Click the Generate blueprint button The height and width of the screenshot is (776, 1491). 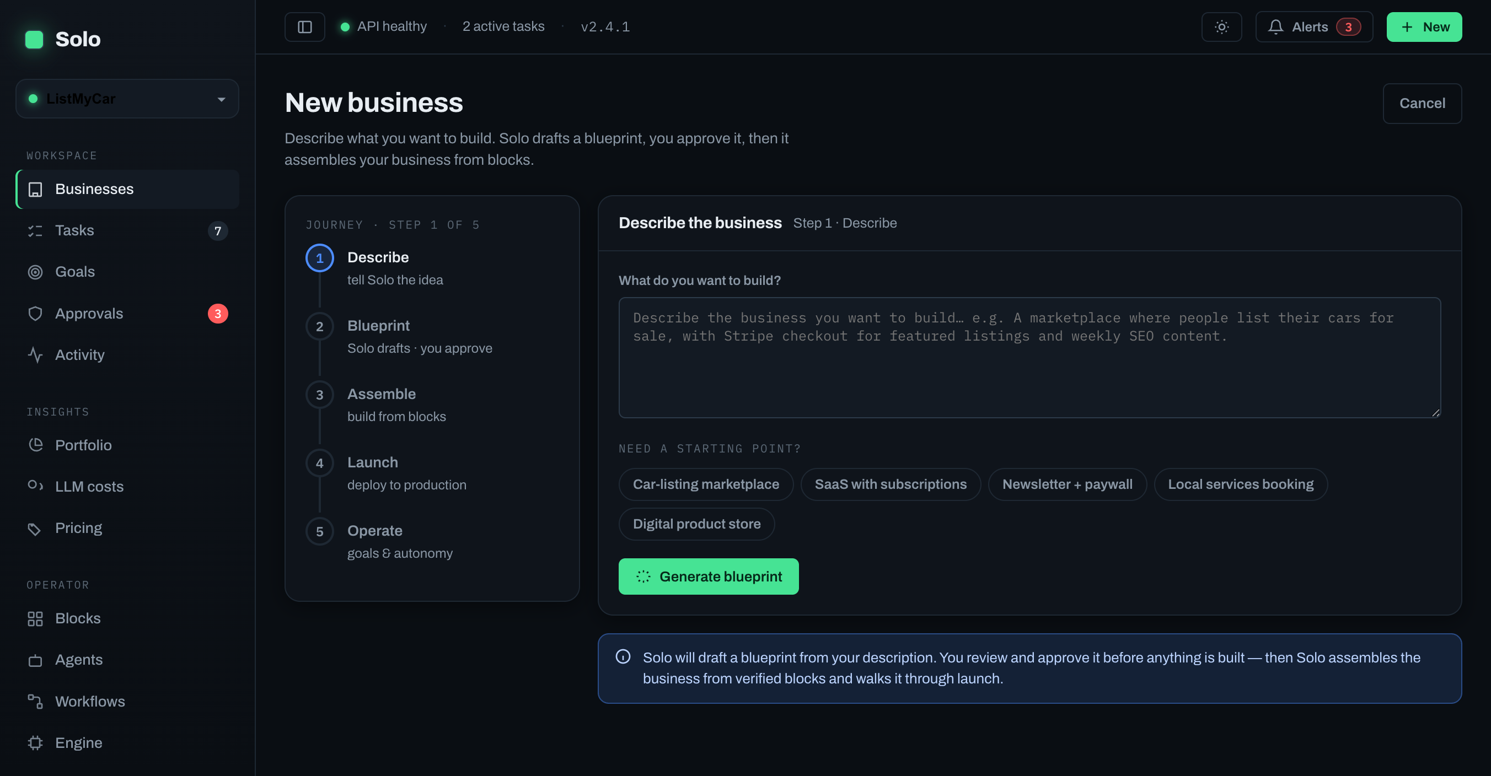coord(709,576)
